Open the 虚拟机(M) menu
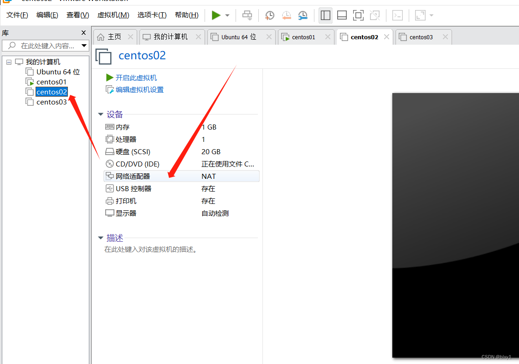The image size is (519, 364). point(113,15)
